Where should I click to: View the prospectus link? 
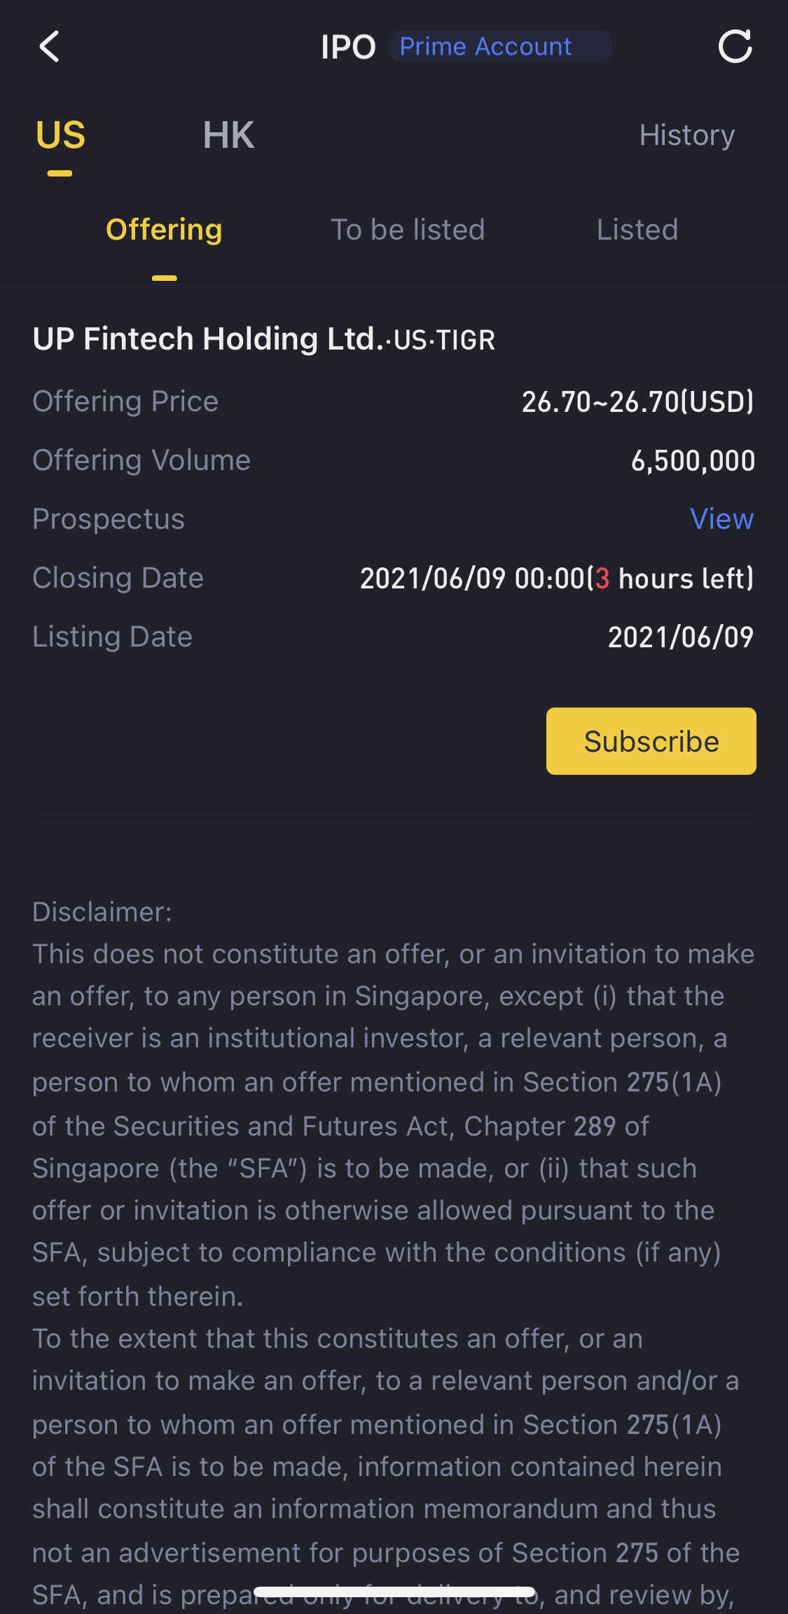click(721, 519)
